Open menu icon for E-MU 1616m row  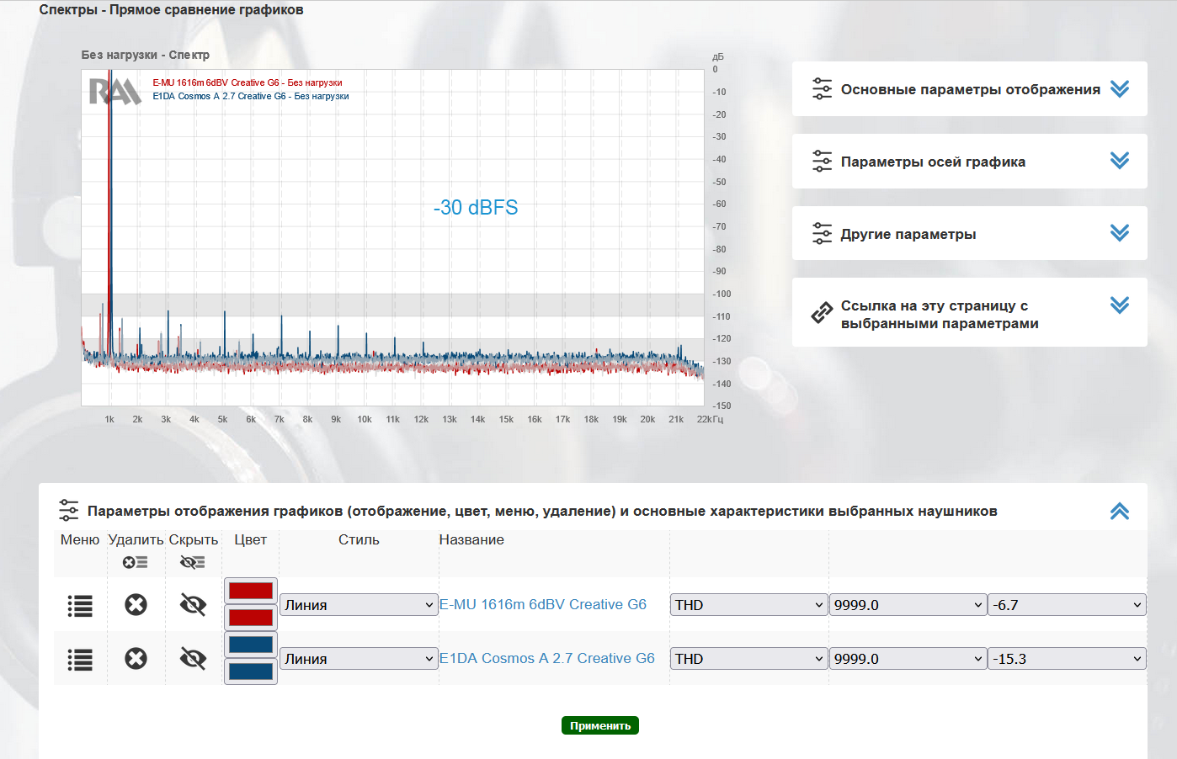click(x=80, y=605)
